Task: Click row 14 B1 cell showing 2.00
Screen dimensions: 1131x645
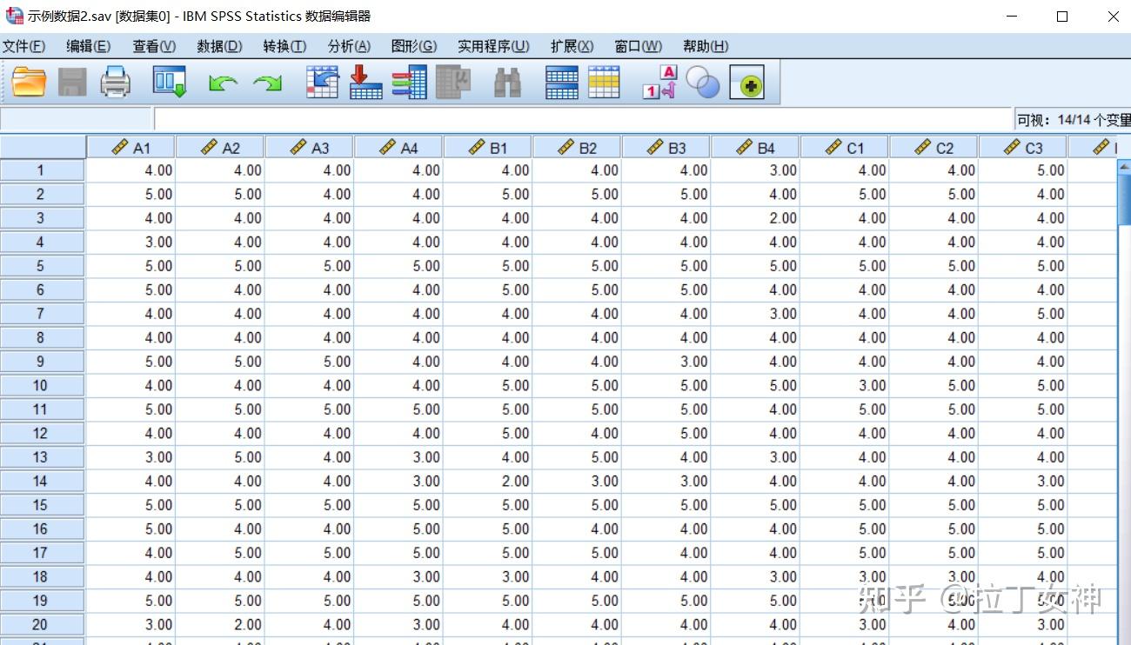Action: click(x=488, y=481)
